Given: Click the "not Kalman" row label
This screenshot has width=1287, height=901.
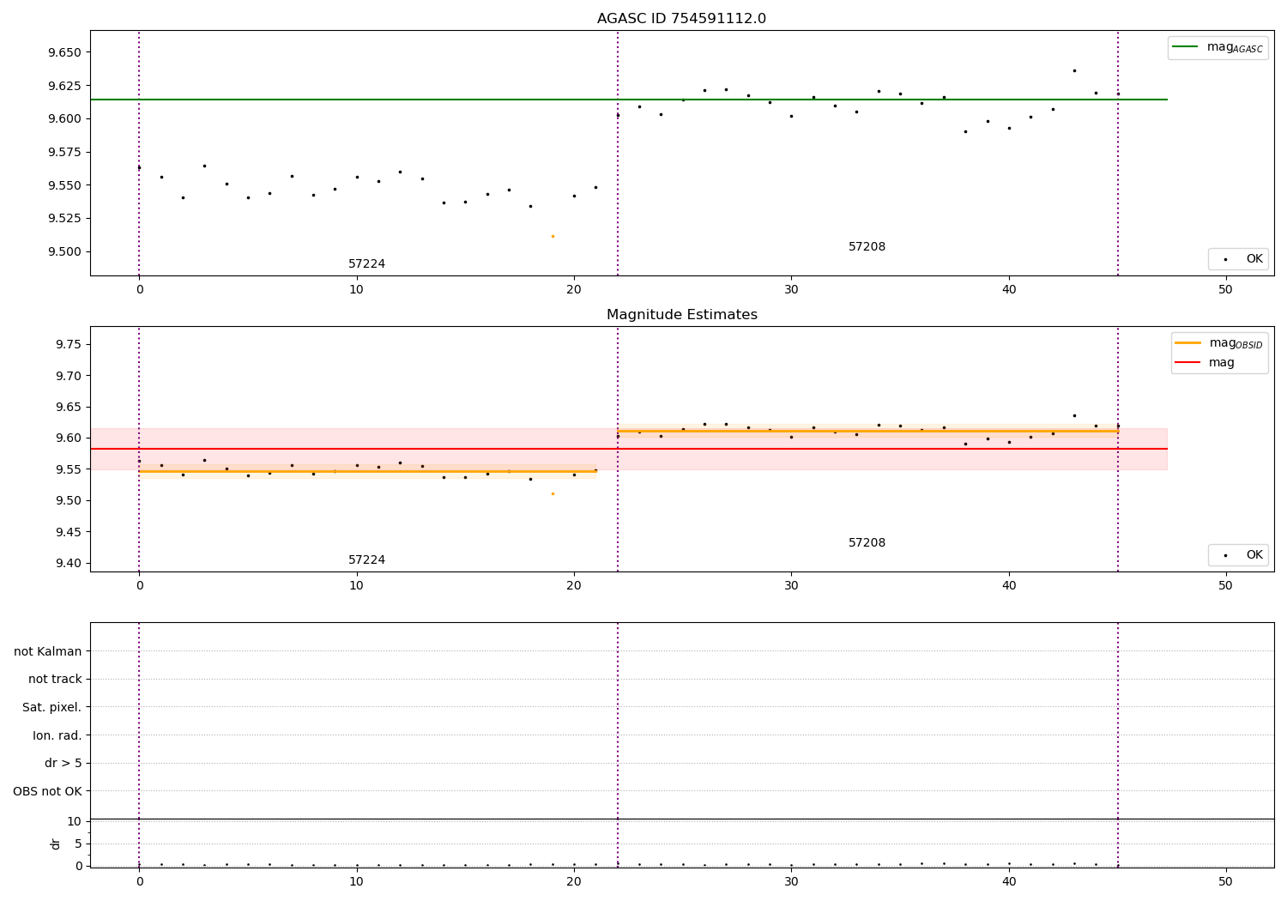Looking at the screenshot, I should 48,651.
